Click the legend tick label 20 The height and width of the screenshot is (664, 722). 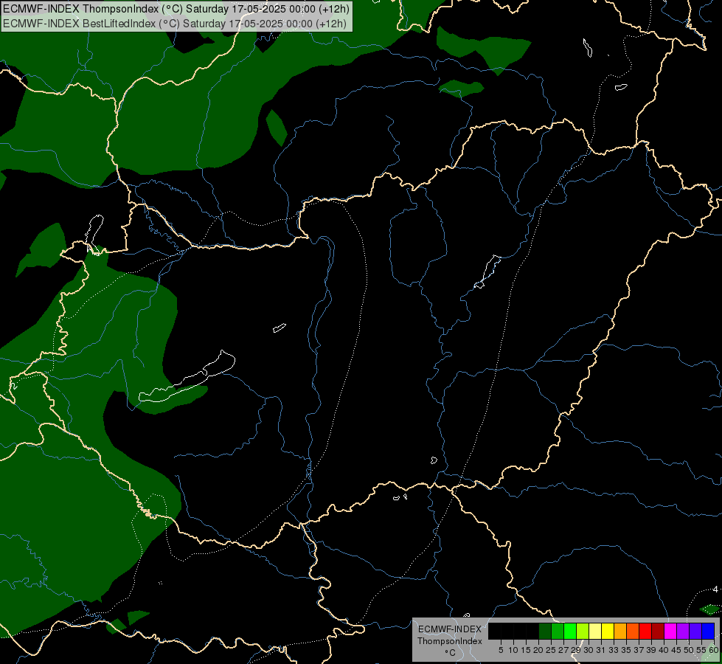(538, 650)
